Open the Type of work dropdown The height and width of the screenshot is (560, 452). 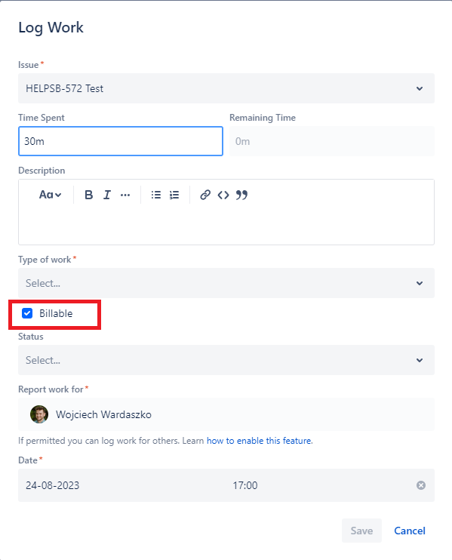tap(226, 283)
